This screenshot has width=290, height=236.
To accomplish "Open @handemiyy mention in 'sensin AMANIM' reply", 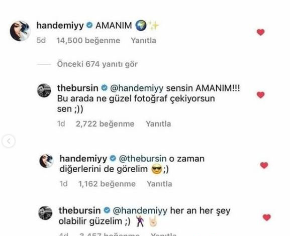I will pyautogui.click(x=137, y=88).
